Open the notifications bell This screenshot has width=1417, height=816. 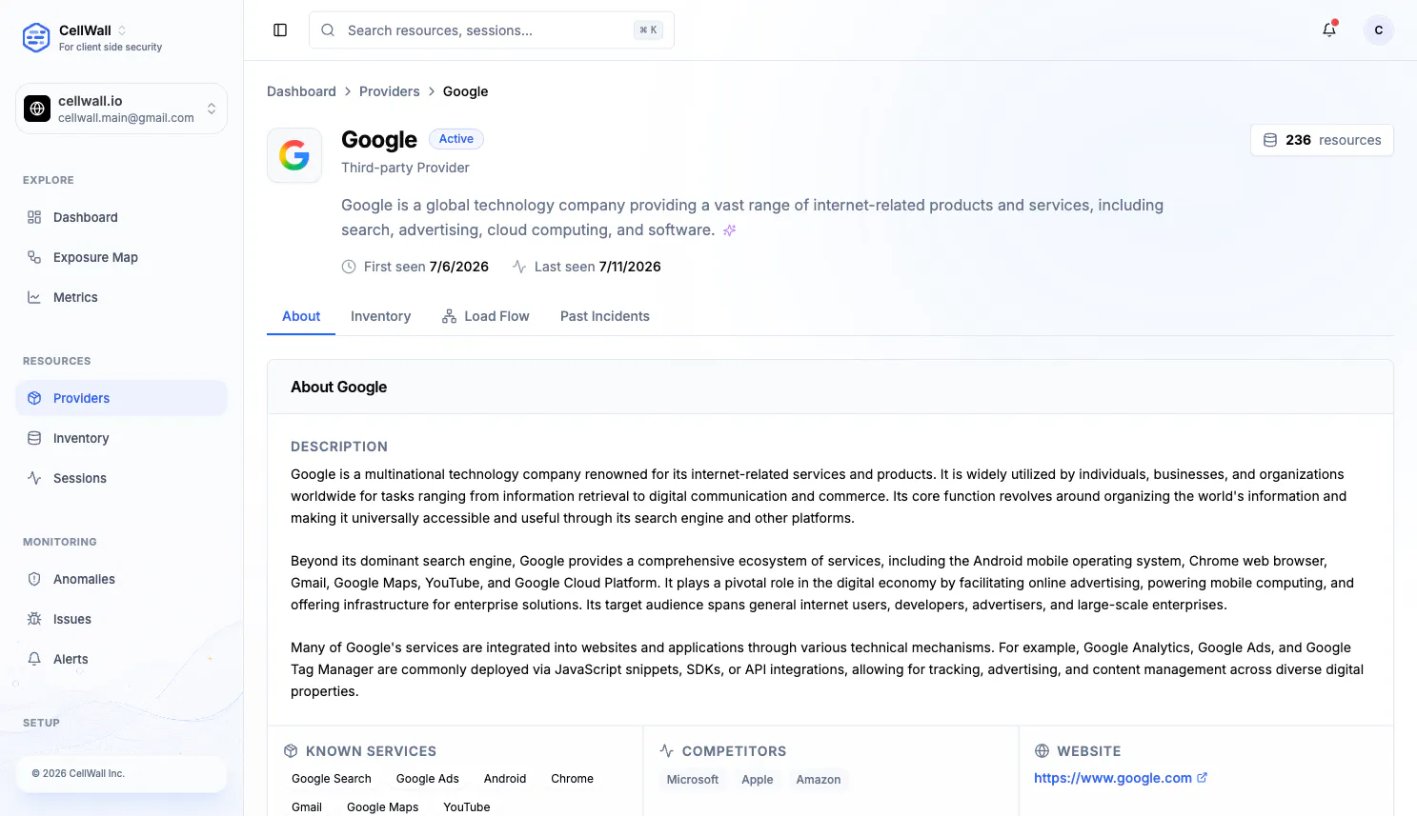pos(1329,30)
